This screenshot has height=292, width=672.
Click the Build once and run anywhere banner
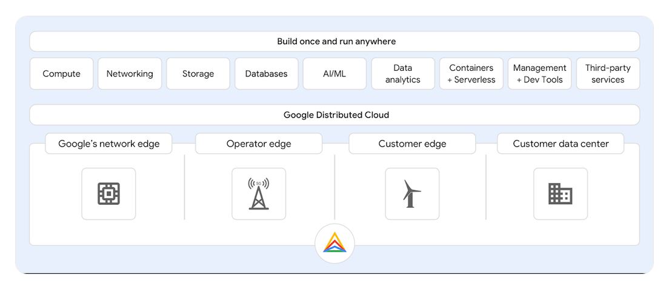[x=334, y=42]
